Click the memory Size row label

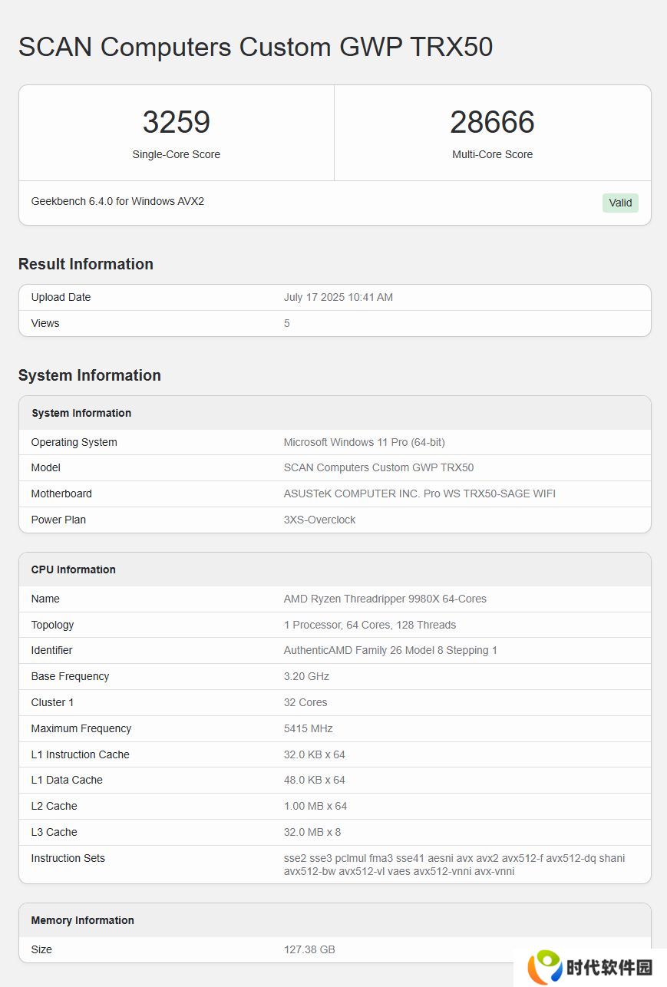(x=41, y=949)
